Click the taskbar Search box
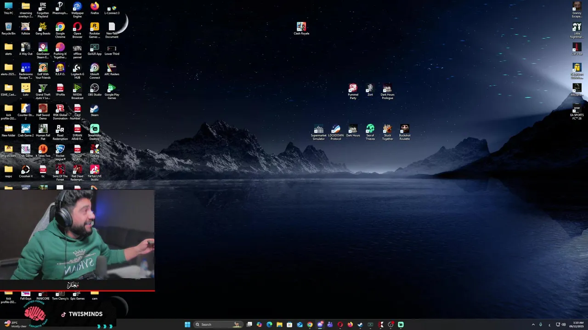The image size is (588, 330). [x=218, y=324]
